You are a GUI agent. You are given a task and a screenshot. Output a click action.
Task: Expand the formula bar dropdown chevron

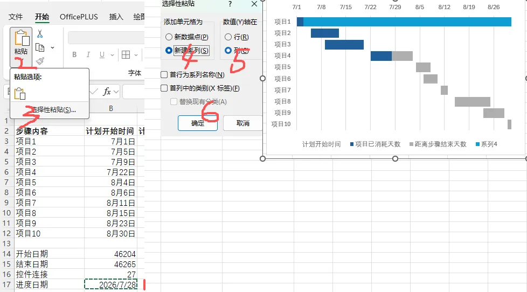[x=116, y=92]
